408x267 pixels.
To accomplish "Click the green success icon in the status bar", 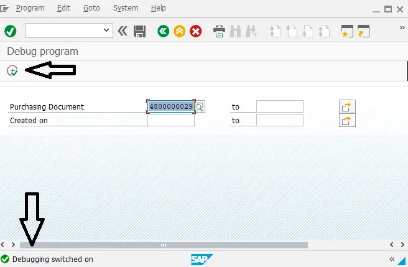I will (x=5, y=259).
